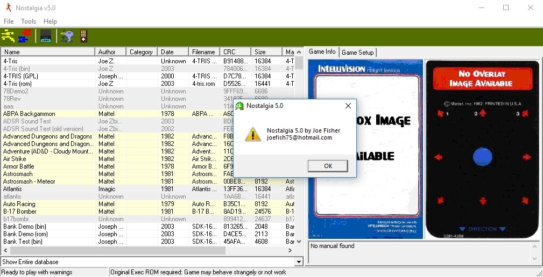Select the 78Demo2 row
Viewport: 543px width, 277px height.
click(x=148, y=91)
